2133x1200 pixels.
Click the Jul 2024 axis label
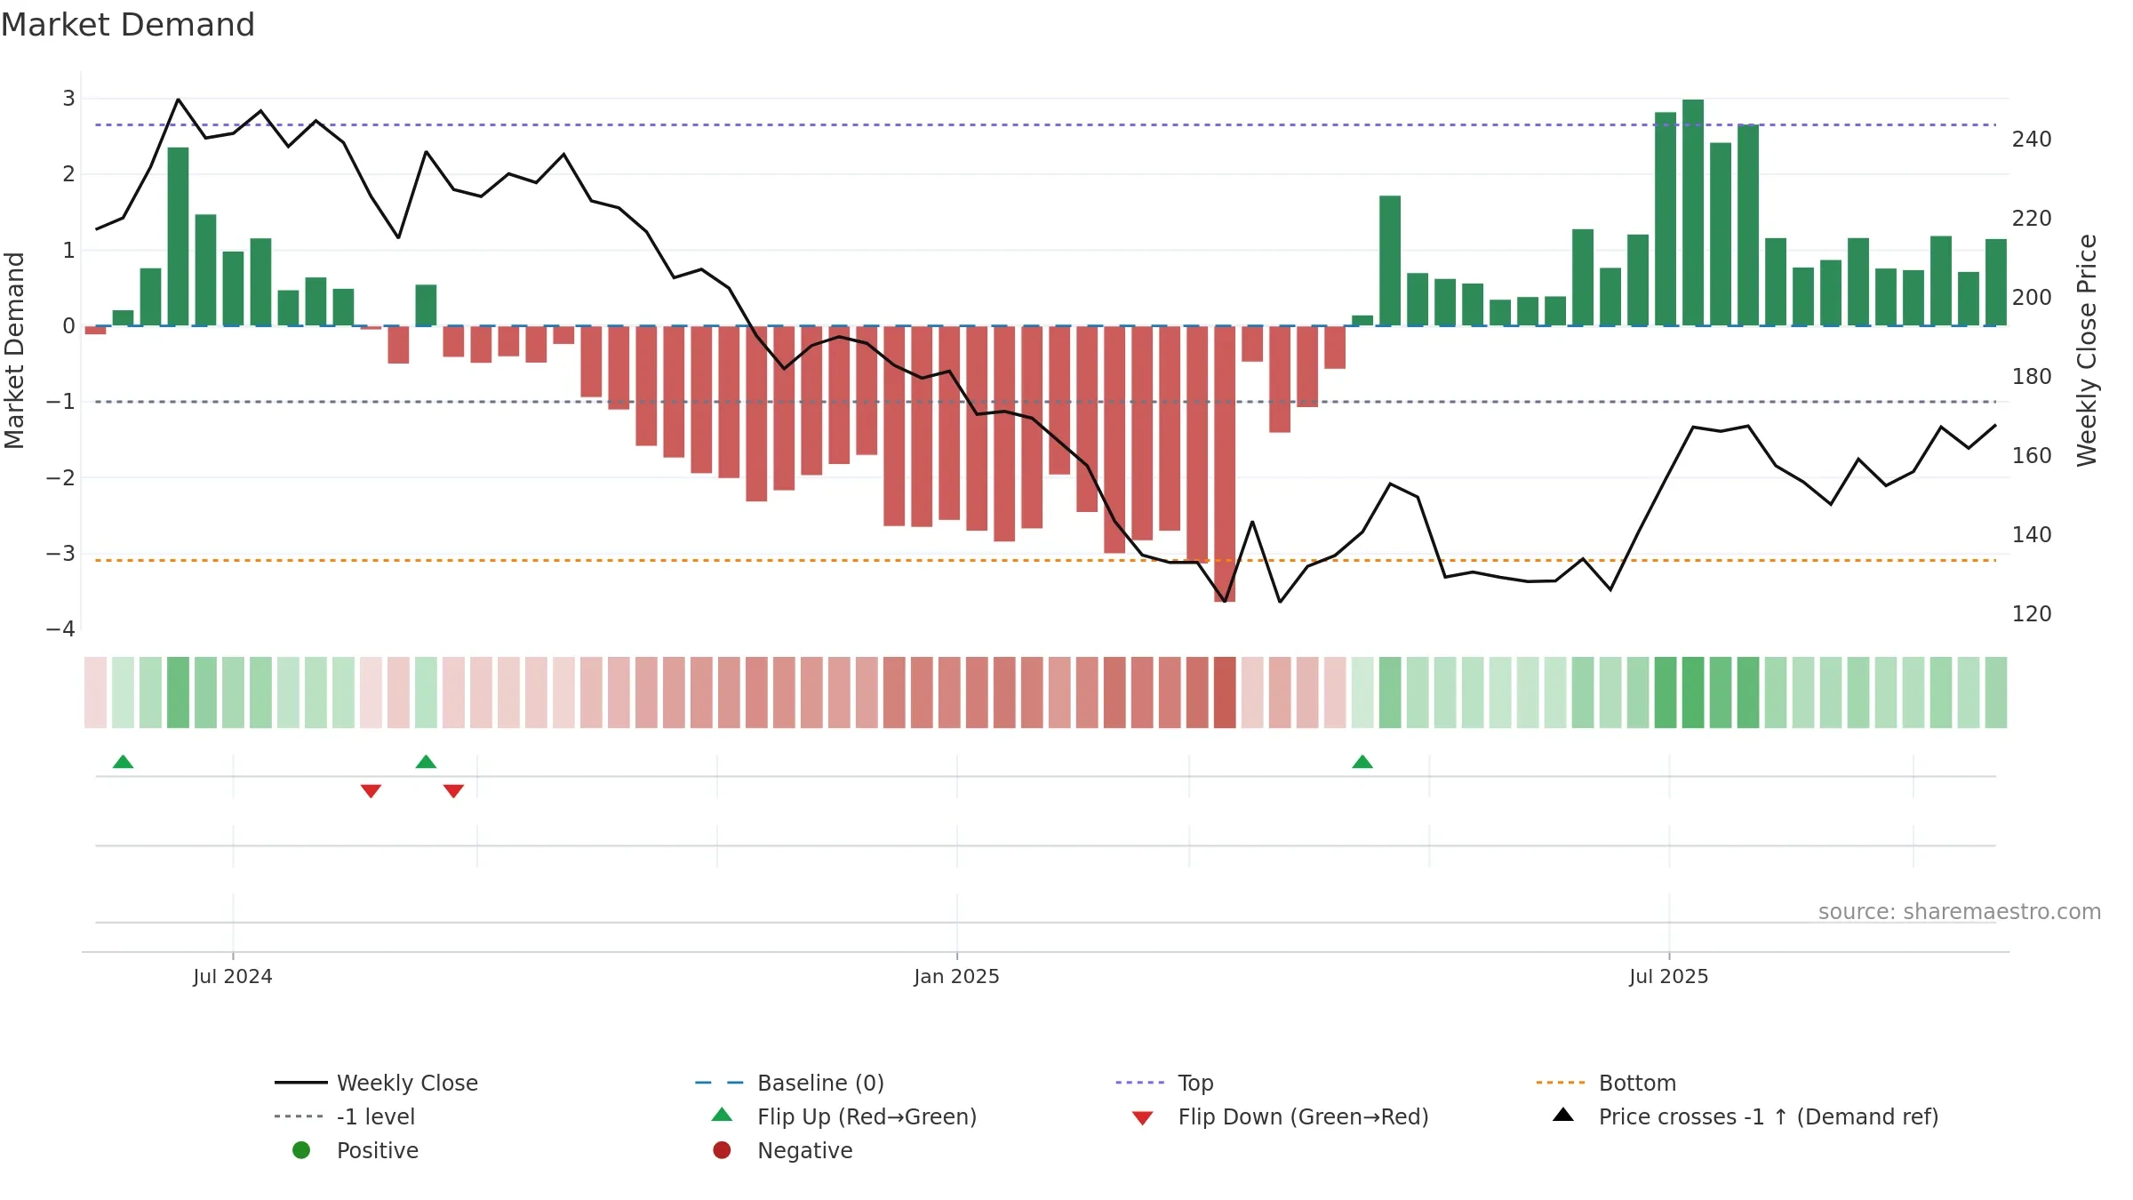click(x=233, y=977)
